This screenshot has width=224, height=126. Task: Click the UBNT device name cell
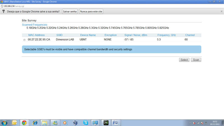83,39
